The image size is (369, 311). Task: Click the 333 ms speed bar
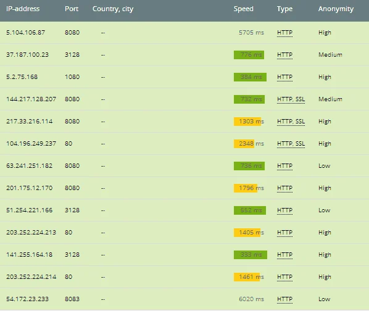(251, 255)
